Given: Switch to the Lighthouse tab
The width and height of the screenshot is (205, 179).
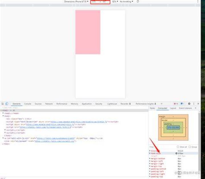Looking at the screenshot, I should tap(112, 104).
